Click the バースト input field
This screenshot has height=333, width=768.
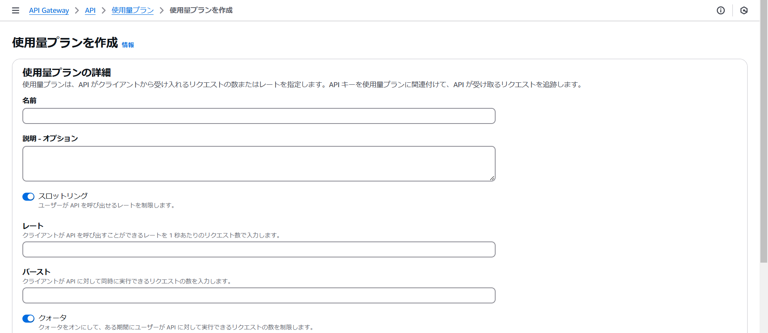pyautogui.click(x=259, y=295)
